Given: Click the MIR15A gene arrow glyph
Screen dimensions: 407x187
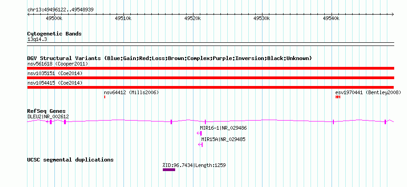Looking at the screenshot, I should click(x=200, y=145).
